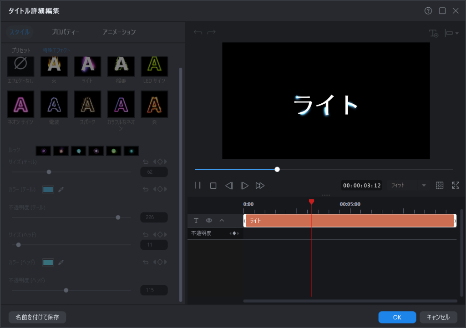Screen dimensions: 466x328
Task: Step to the next frame
Action: point(244,185)
